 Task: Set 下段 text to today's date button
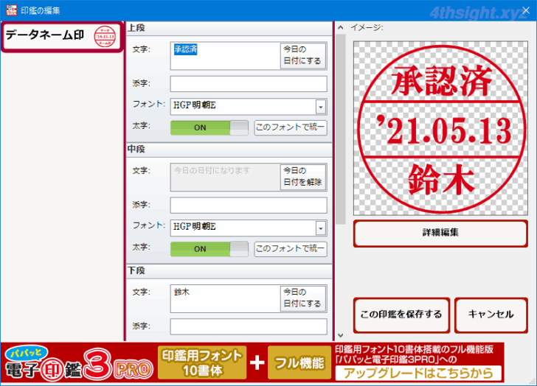[x=302, y=298]
